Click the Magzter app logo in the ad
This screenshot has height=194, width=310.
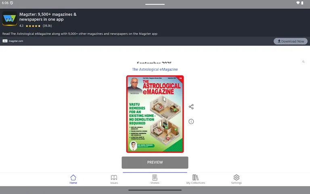click(x=10, y=19)
